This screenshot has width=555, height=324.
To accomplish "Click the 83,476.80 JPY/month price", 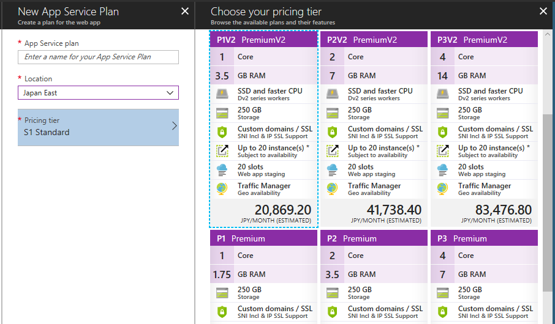I will point(504,210).
